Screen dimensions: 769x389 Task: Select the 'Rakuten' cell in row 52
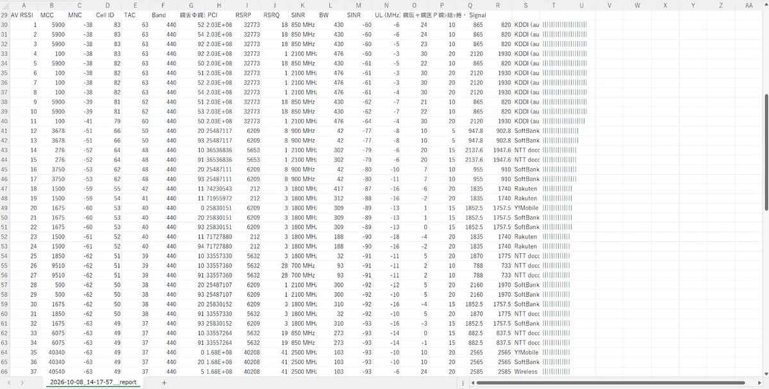coord(525,237)
